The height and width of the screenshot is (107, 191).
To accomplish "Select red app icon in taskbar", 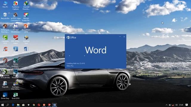I will [49, 105].
